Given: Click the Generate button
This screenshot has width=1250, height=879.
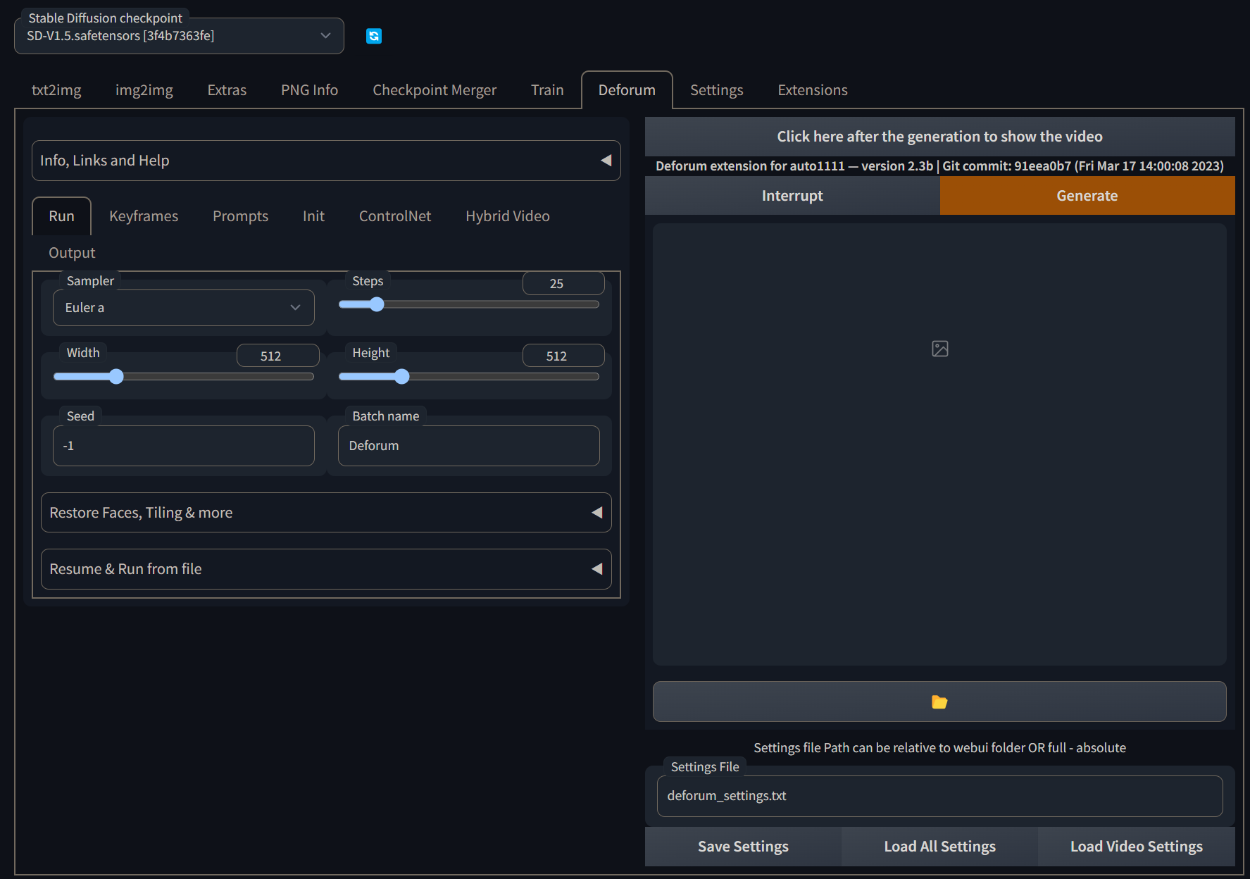Looking at the screenshot, I should (x=1087, y=196).
